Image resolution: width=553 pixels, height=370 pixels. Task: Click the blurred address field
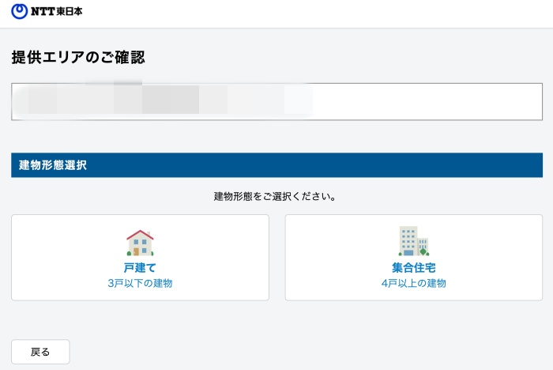[x=276, y=102]
